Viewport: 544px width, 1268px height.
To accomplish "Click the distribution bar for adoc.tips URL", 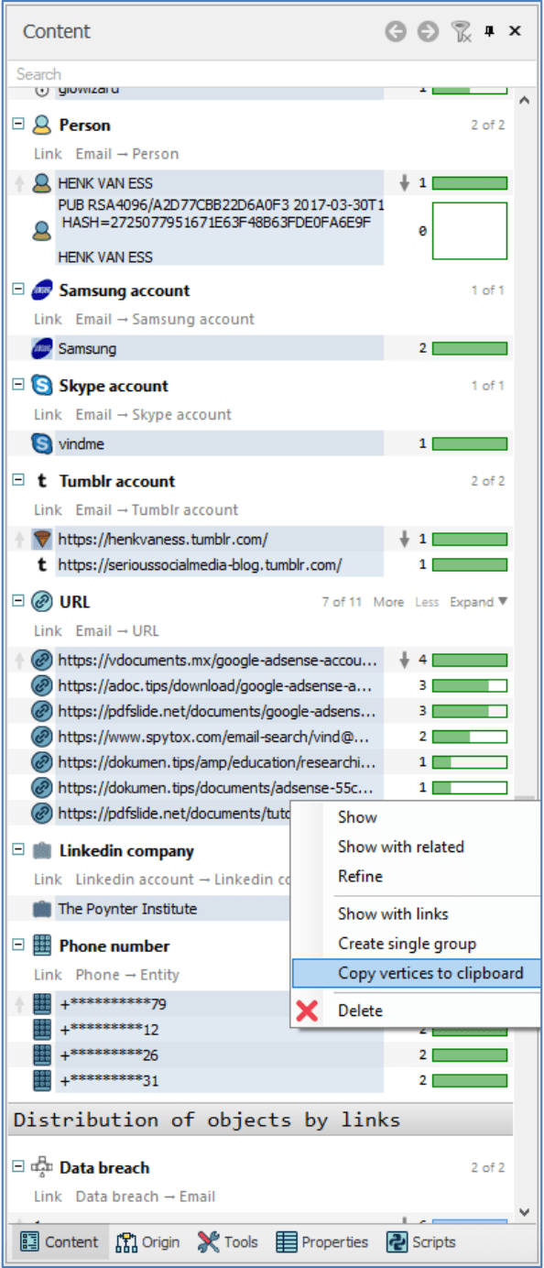I will click(470, 685).
